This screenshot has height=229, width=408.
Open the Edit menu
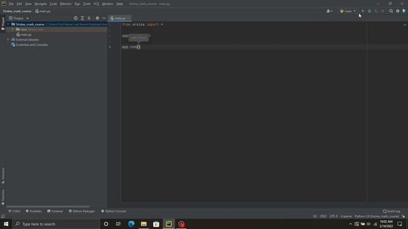[19, 4]
